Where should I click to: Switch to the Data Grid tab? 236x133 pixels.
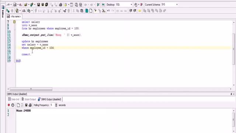pyautogui.click(x=14, y=99)
